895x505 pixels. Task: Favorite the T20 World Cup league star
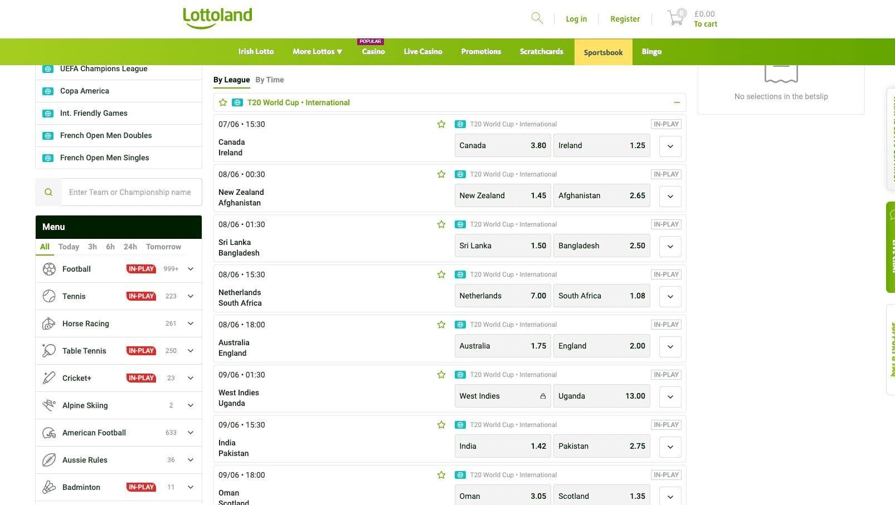tap(223, 102)
